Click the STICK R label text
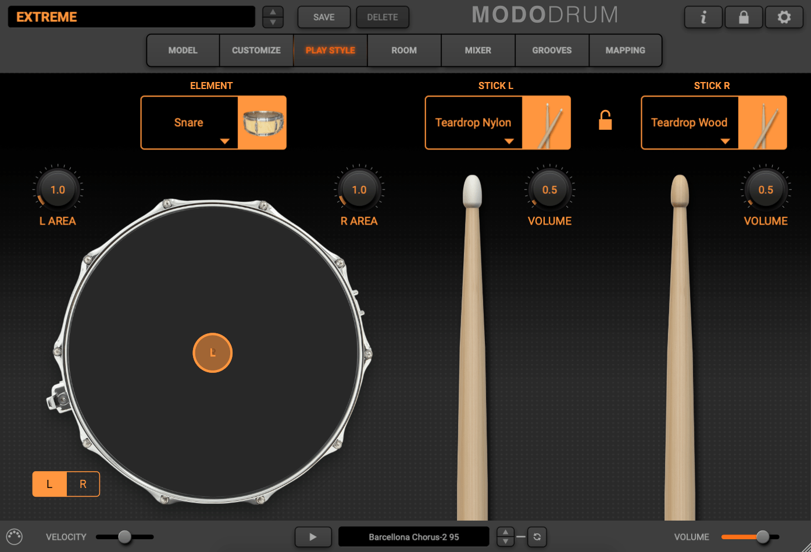 pyautogui.click(x=712, y=86)
